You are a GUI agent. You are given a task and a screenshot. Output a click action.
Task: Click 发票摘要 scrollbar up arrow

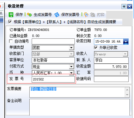pyautogui.click(x=127, y=90)
